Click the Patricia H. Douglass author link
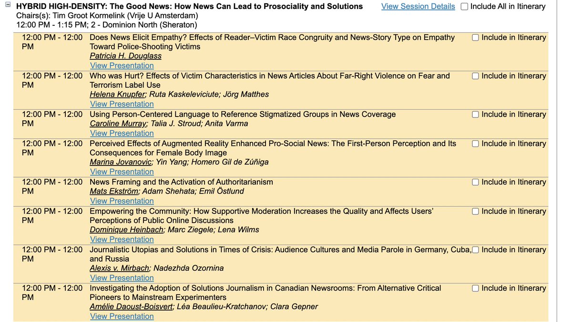Screen dimensions: 572x322 [x=125, y=56]
